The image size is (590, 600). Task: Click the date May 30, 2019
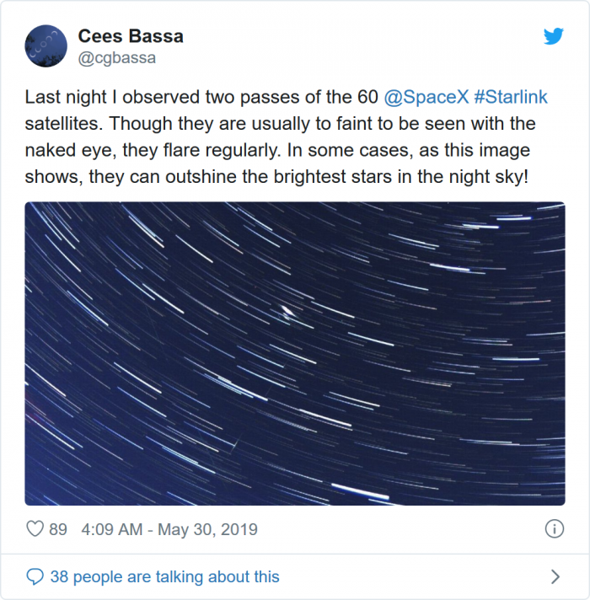206,530
